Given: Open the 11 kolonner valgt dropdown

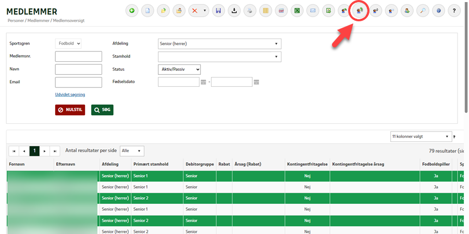Looking at the screenshot, I should coord(421,136).
